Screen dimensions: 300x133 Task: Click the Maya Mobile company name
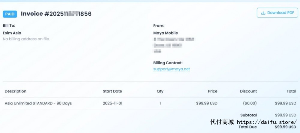(165, 33)
